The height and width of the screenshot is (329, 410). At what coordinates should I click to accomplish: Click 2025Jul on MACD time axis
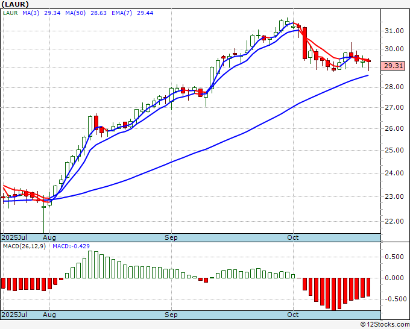coord(14,315)
